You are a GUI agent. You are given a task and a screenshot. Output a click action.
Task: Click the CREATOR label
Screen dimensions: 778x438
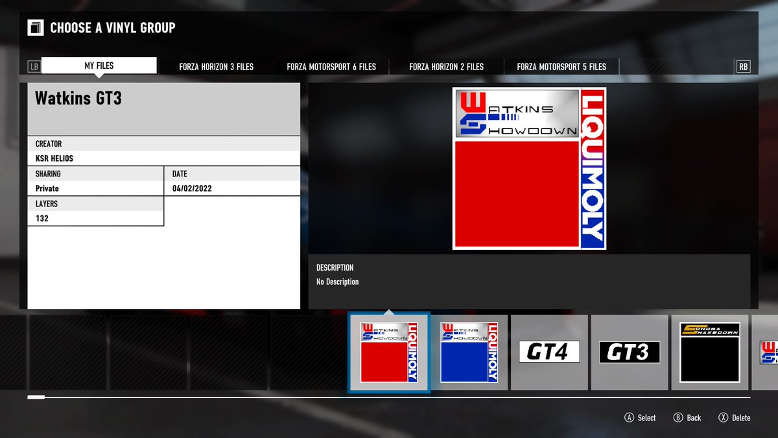tap(49, 143)
